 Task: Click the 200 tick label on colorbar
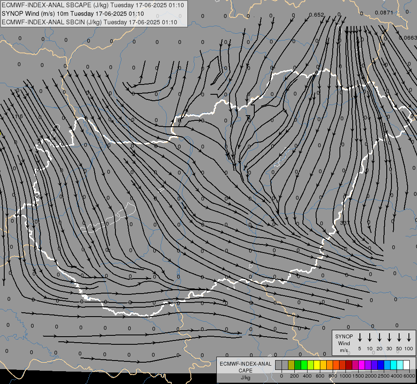coord(294,376)
